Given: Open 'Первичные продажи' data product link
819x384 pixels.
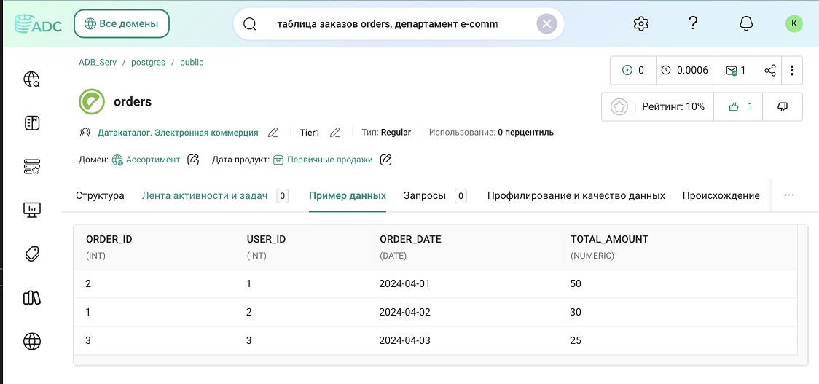Looking at the screenshot, I should point(329,160).
